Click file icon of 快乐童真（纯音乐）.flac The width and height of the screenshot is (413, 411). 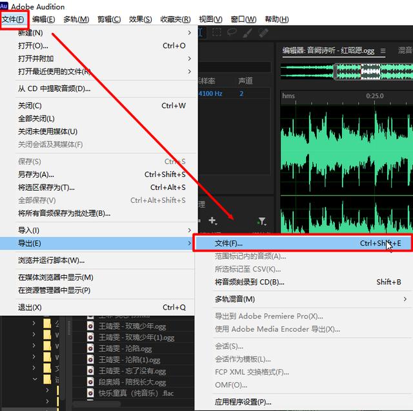tap(90, 393)
